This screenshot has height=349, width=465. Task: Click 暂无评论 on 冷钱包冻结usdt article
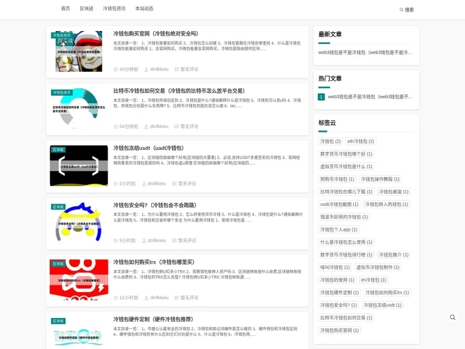coord(187,184)
